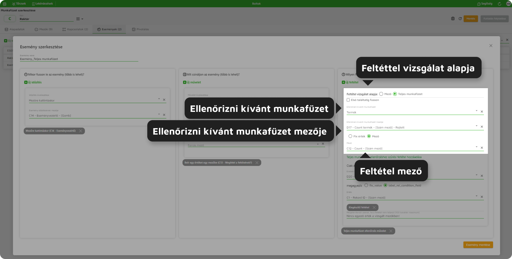Clear the Mezőre kattintáskor selection

[164, 100]
